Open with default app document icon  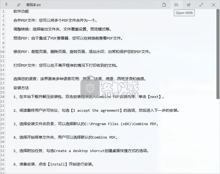pos(164,5)
